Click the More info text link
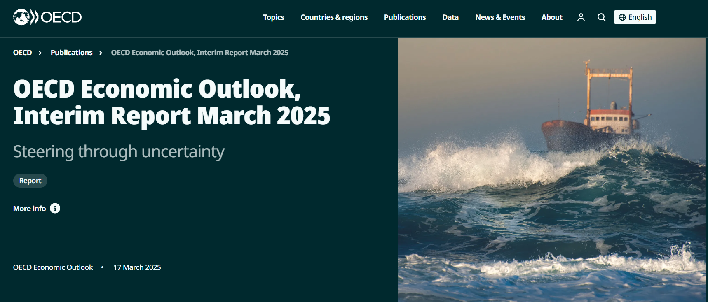The image size is (708, 302). pyautogui.click(x=29, y=209)
